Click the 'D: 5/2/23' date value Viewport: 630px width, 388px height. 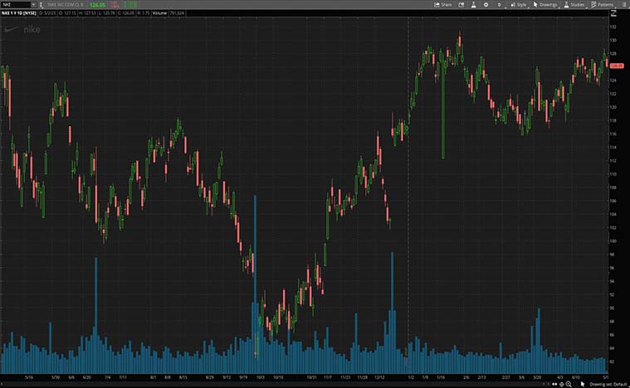point(48,12)
